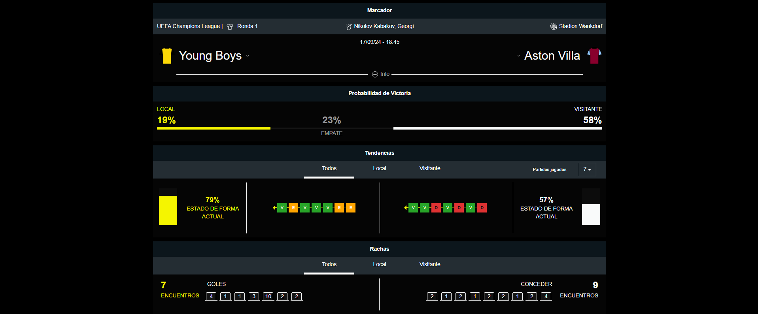Select the Todos tab under Rachas
This screenshot has width=758, height=314.
point(329,265)
